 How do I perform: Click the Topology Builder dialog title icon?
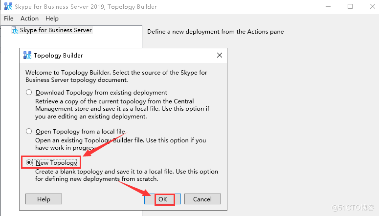pyautogui.click(x=27, y=55)
